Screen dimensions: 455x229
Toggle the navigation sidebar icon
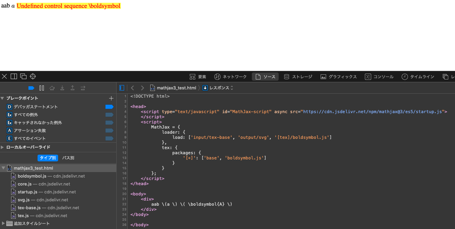(122, 88)
